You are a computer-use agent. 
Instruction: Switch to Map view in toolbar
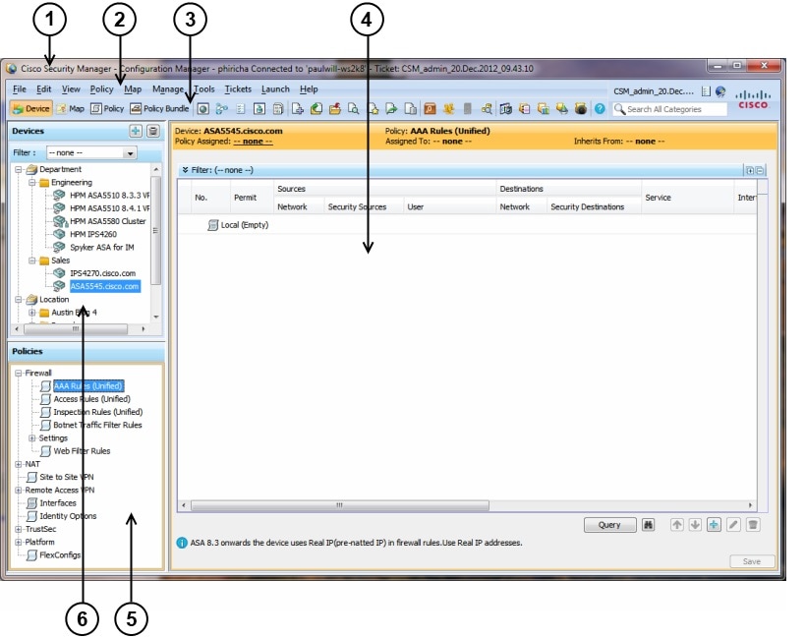(x=71, y=109)
